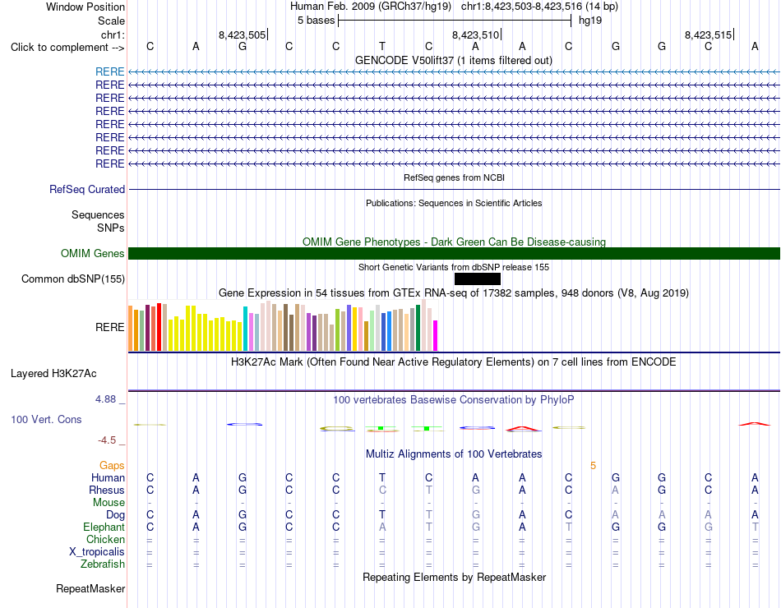Click 'Human Feb. 2009 (GRCh37/hg19)' assembly text

coord(371,7)
